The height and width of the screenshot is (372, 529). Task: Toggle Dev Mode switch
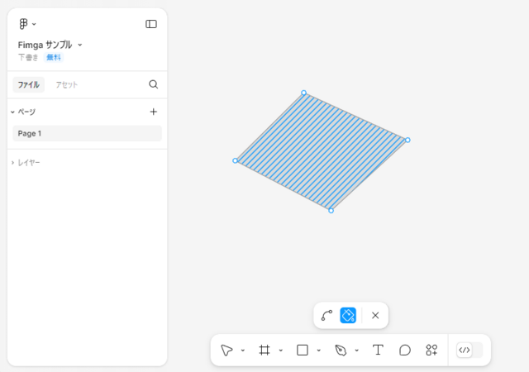(469, 350)
